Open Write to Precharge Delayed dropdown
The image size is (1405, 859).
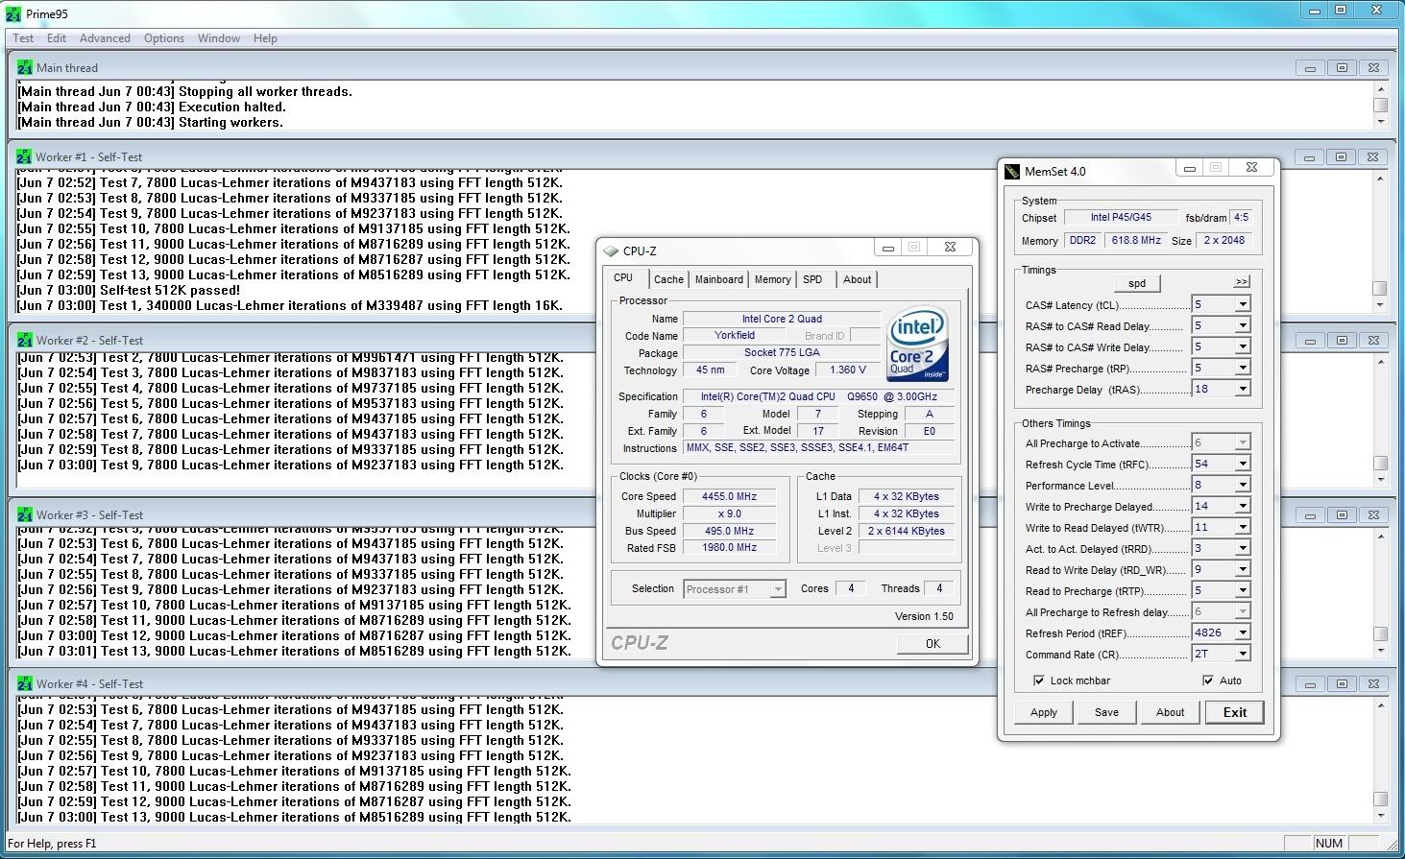pos(1243,506)
